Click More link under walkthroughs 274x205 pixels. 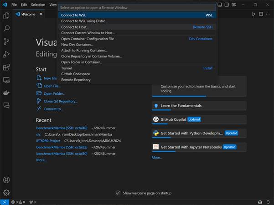pyautogui.click(x=157, y=158)
